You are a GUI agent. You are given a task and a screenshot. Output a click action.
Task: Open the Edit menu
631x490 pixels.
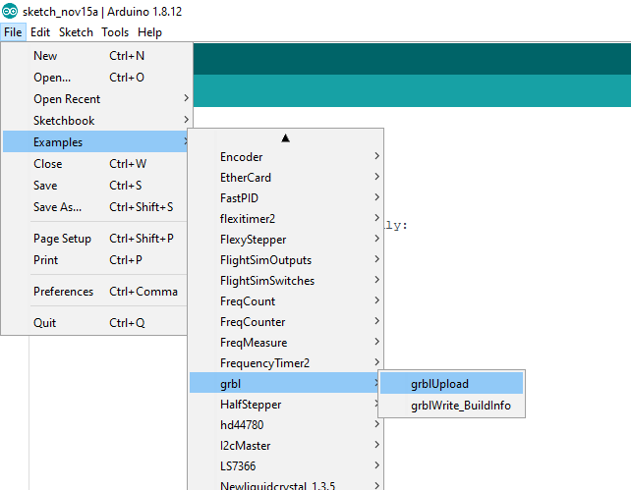[40, 32]
